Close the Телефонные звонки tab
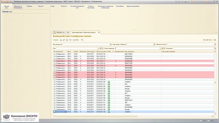Viewport: 219px width, 123px height. [x=99, y=32]
